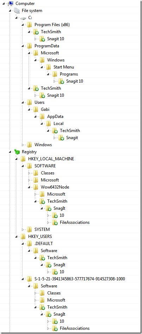Click the uppercase SOFTWARE key folder icon
The image size is (142, 334).
point(30,166)
